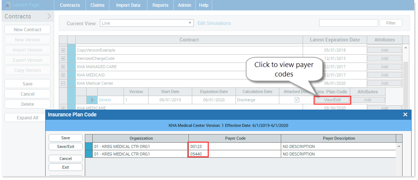Viewport: 418px width, 180px height.
Task: Click the Discharge calculation date cell
Action: (257, 100)
